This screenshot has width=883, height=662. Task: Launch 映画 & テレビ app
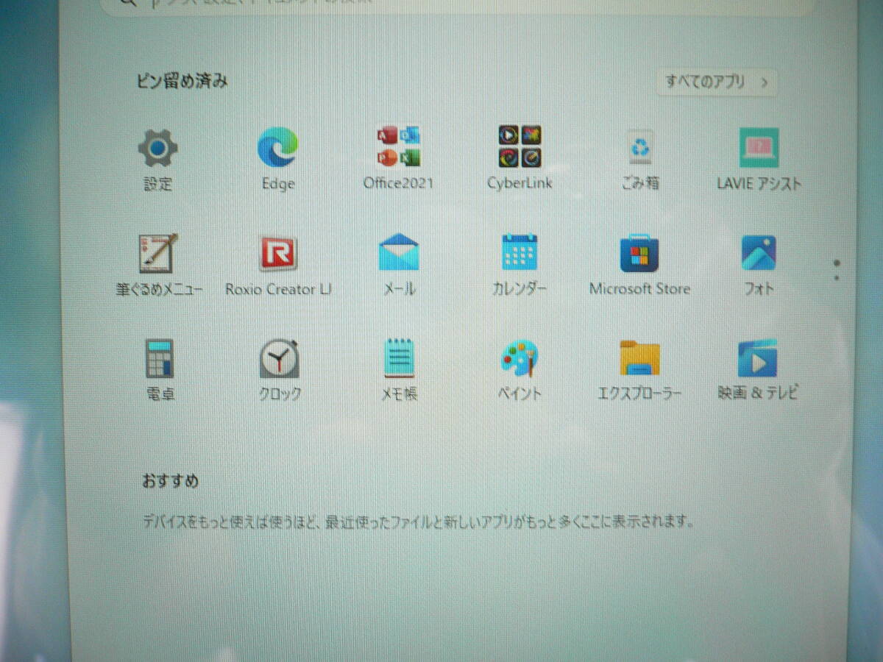pyautogui.click(x=758, y=370)
